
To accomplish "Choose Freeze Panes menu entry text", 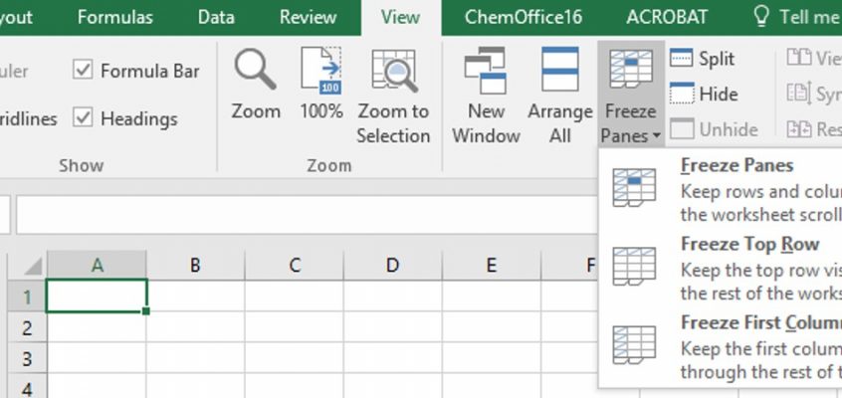I will (737, 165).
